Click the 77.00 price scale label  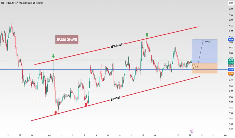[x=231, y=113]
